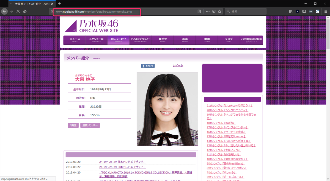Viewport: 330px width, 181px height.
Task: Open the メンバー紹介 MEMBER menu
Action: coord(118,40)
